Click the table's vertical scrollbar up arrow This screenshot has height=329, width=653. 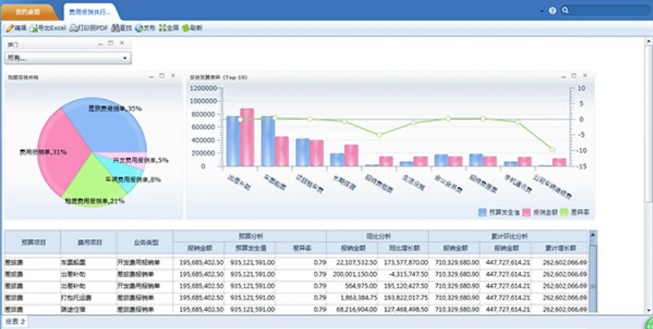(592, 235)
